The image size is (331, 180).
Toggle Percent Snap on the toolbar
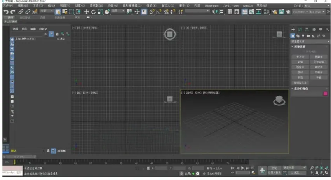pos(166,12)
